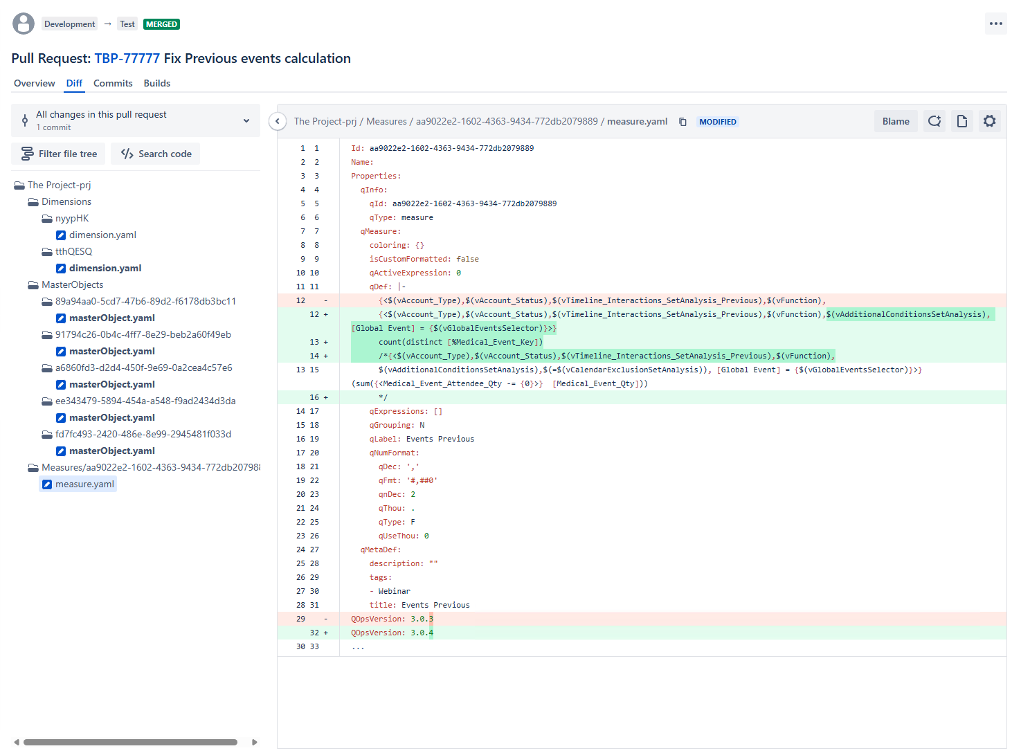Switch to the Overview tab

35,83
